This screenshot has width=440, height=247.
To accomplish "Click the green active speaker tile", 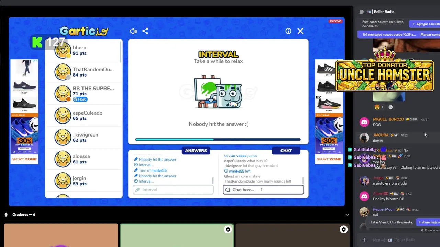I will click(x=177, y=236).
